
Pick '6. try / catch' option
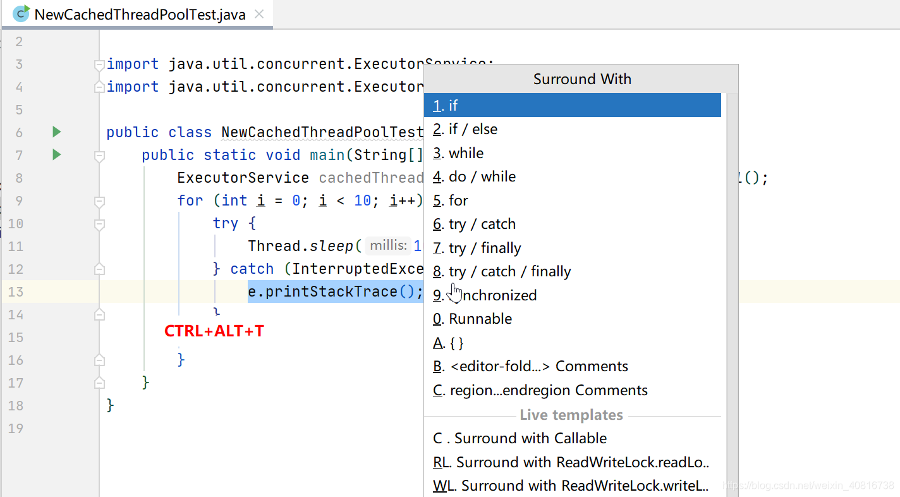(573, 224)
